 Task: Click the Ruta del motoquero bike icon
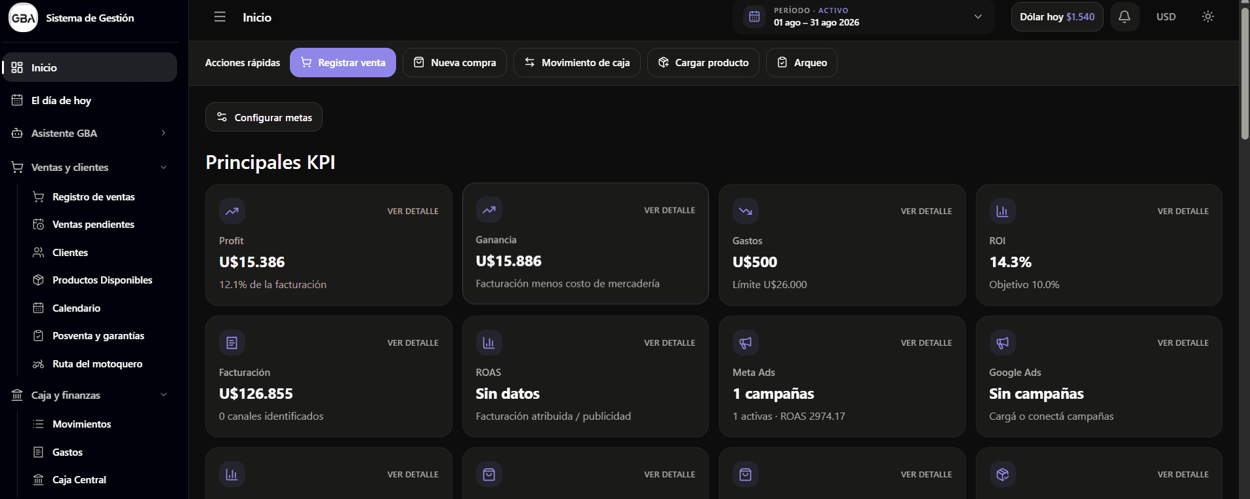click(39, 364)
